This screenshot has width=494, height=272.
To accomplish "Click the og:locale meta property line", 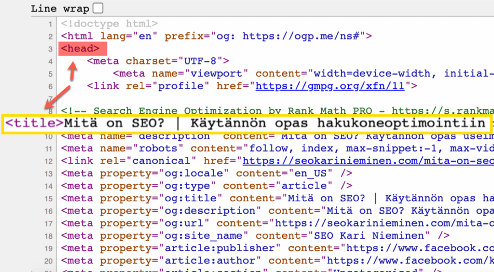I will coord(206,174).
